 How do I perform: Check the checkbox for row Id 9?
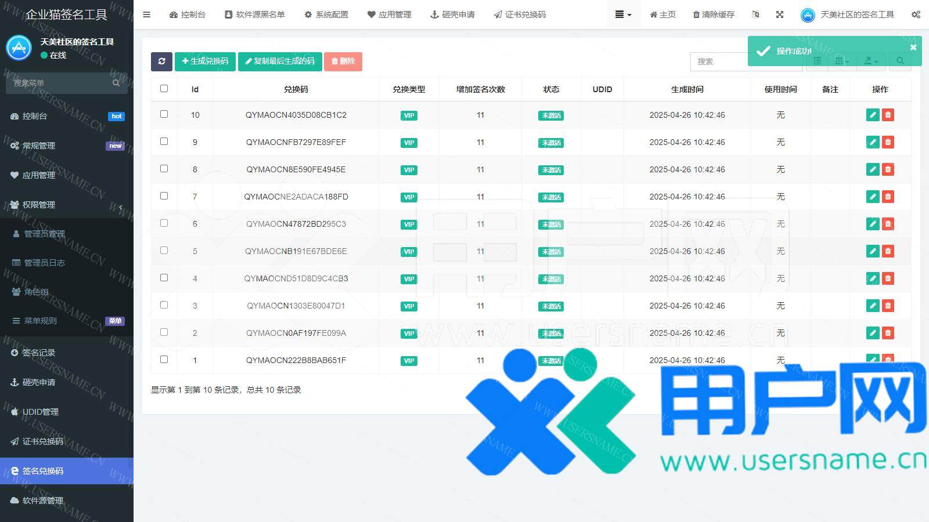tap(164, 142)
